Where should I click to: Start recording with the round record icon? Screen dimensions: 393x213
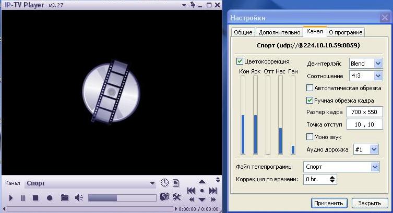click(x=50, y=198)
